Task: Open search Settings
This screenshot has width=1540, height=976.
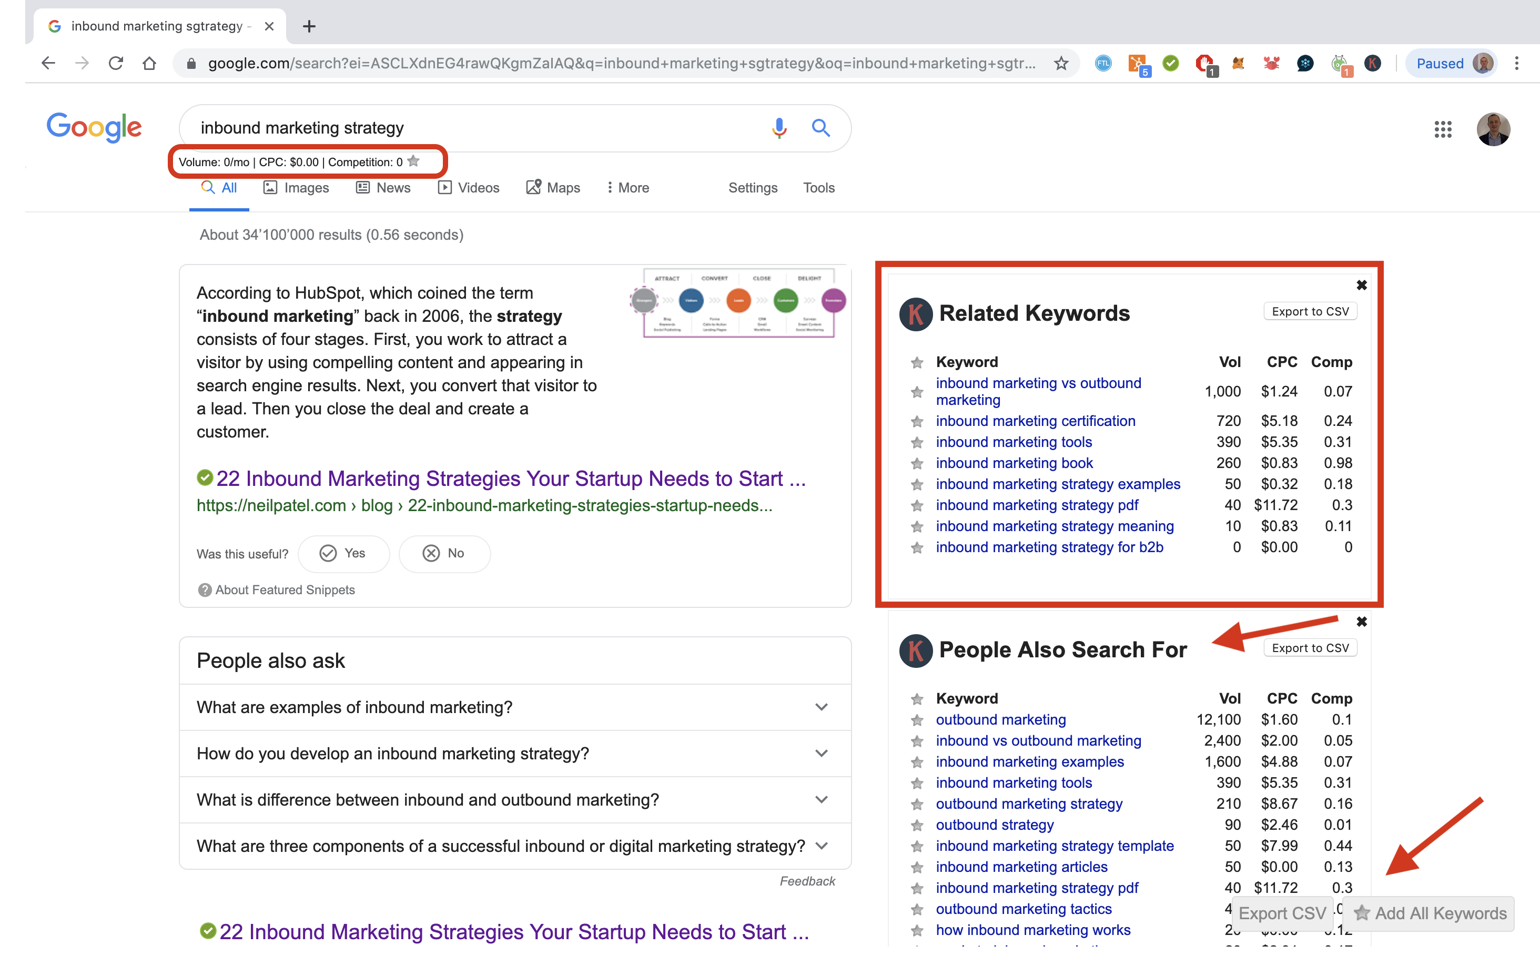Action: pos(753,188)
